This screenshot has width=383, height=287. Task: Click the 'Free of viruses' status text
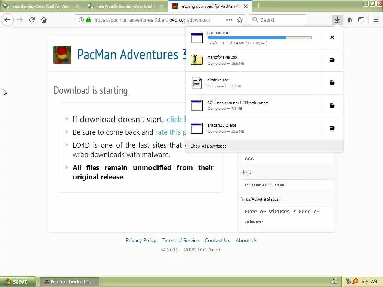282,216
